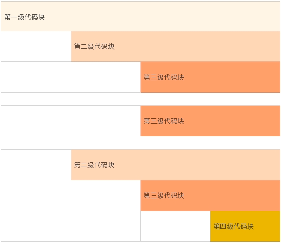Click the empty cell immediately left of middle 第三级代码块
282x244 pixels.
tap(105, 121)
